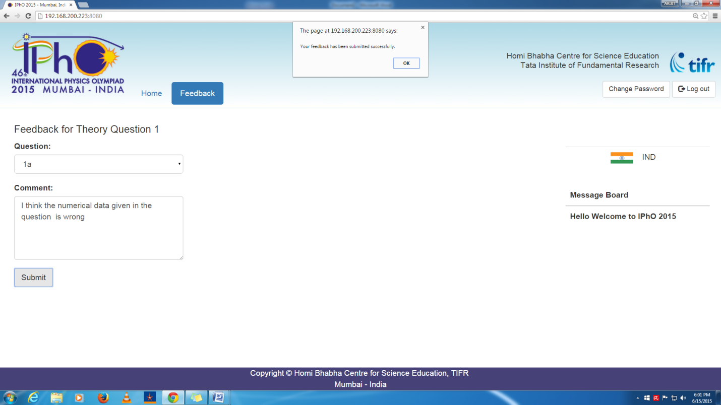Click the network connection tray icon
Viewport: 721px width, 405px height.
click(x=674, y=398)
